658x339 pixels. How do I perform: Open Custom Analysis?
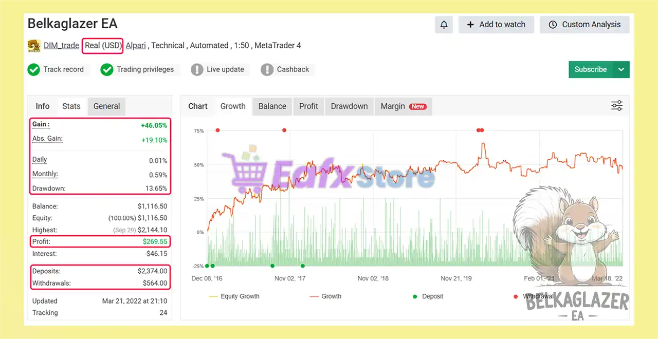(x=584, y=25)
